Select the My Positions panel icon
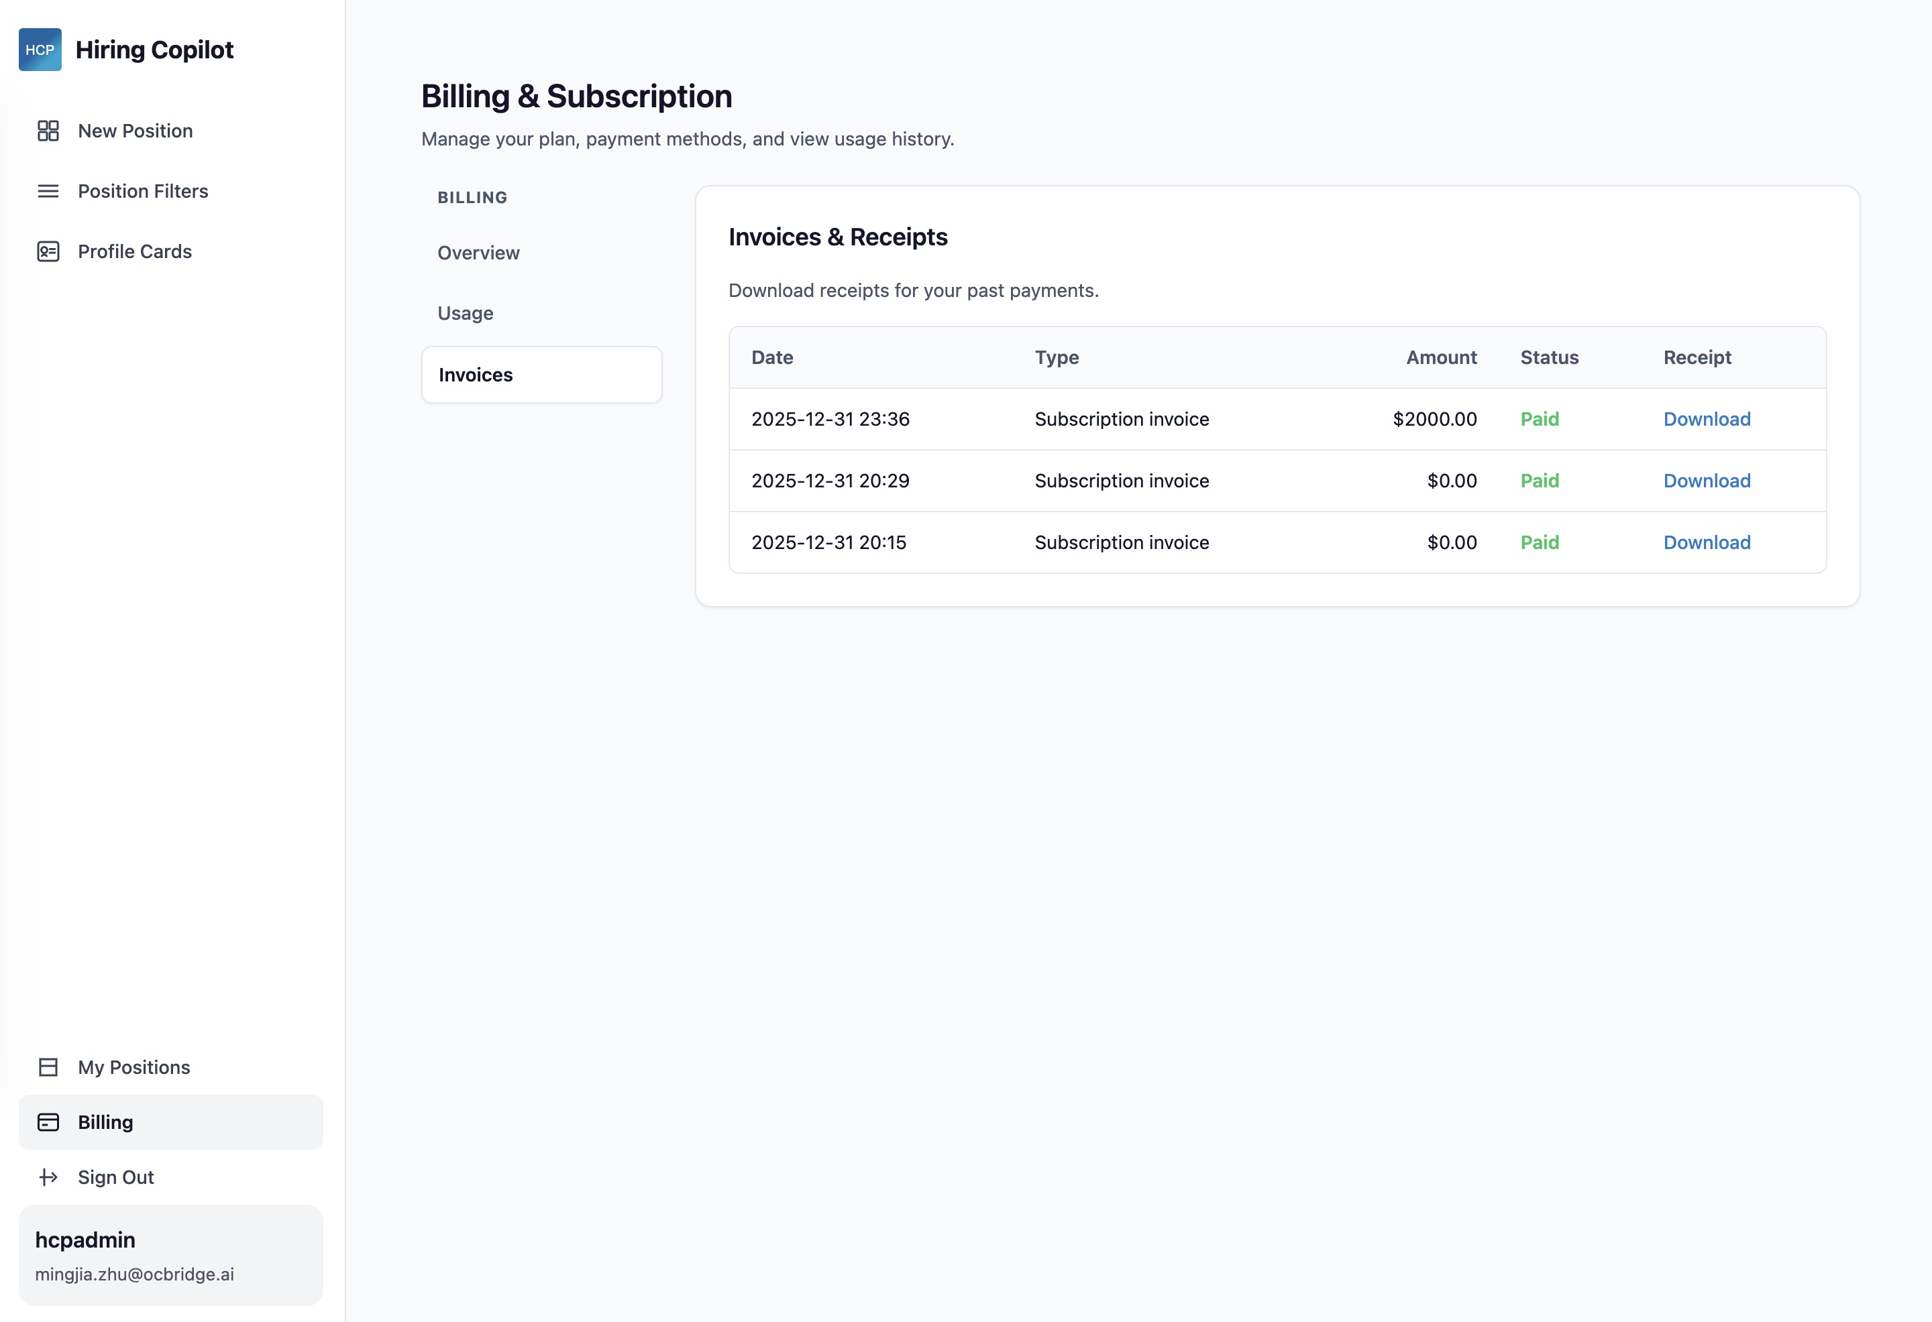 coord(48,1067)
